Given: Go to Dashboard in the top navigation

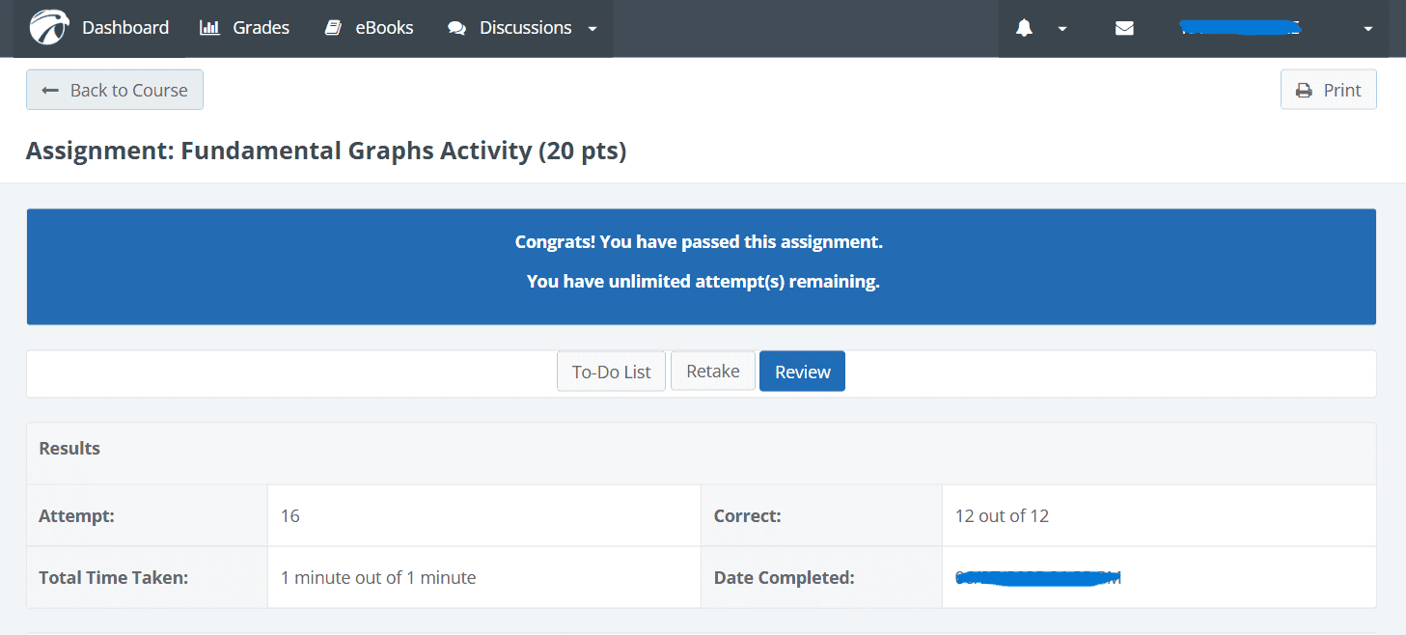Looking at the screenshot, I should pyautogui.click(x=125, y=28).
